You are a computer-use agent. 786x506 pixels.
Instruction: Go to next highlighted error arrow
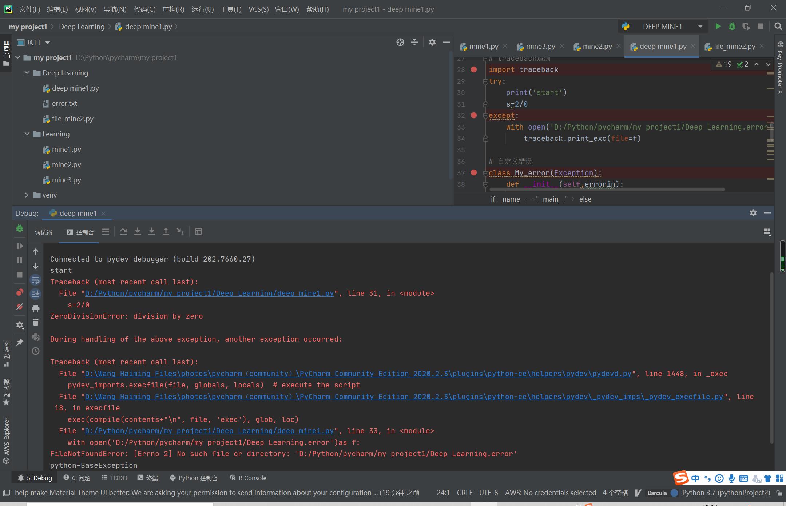click(768, 64)
